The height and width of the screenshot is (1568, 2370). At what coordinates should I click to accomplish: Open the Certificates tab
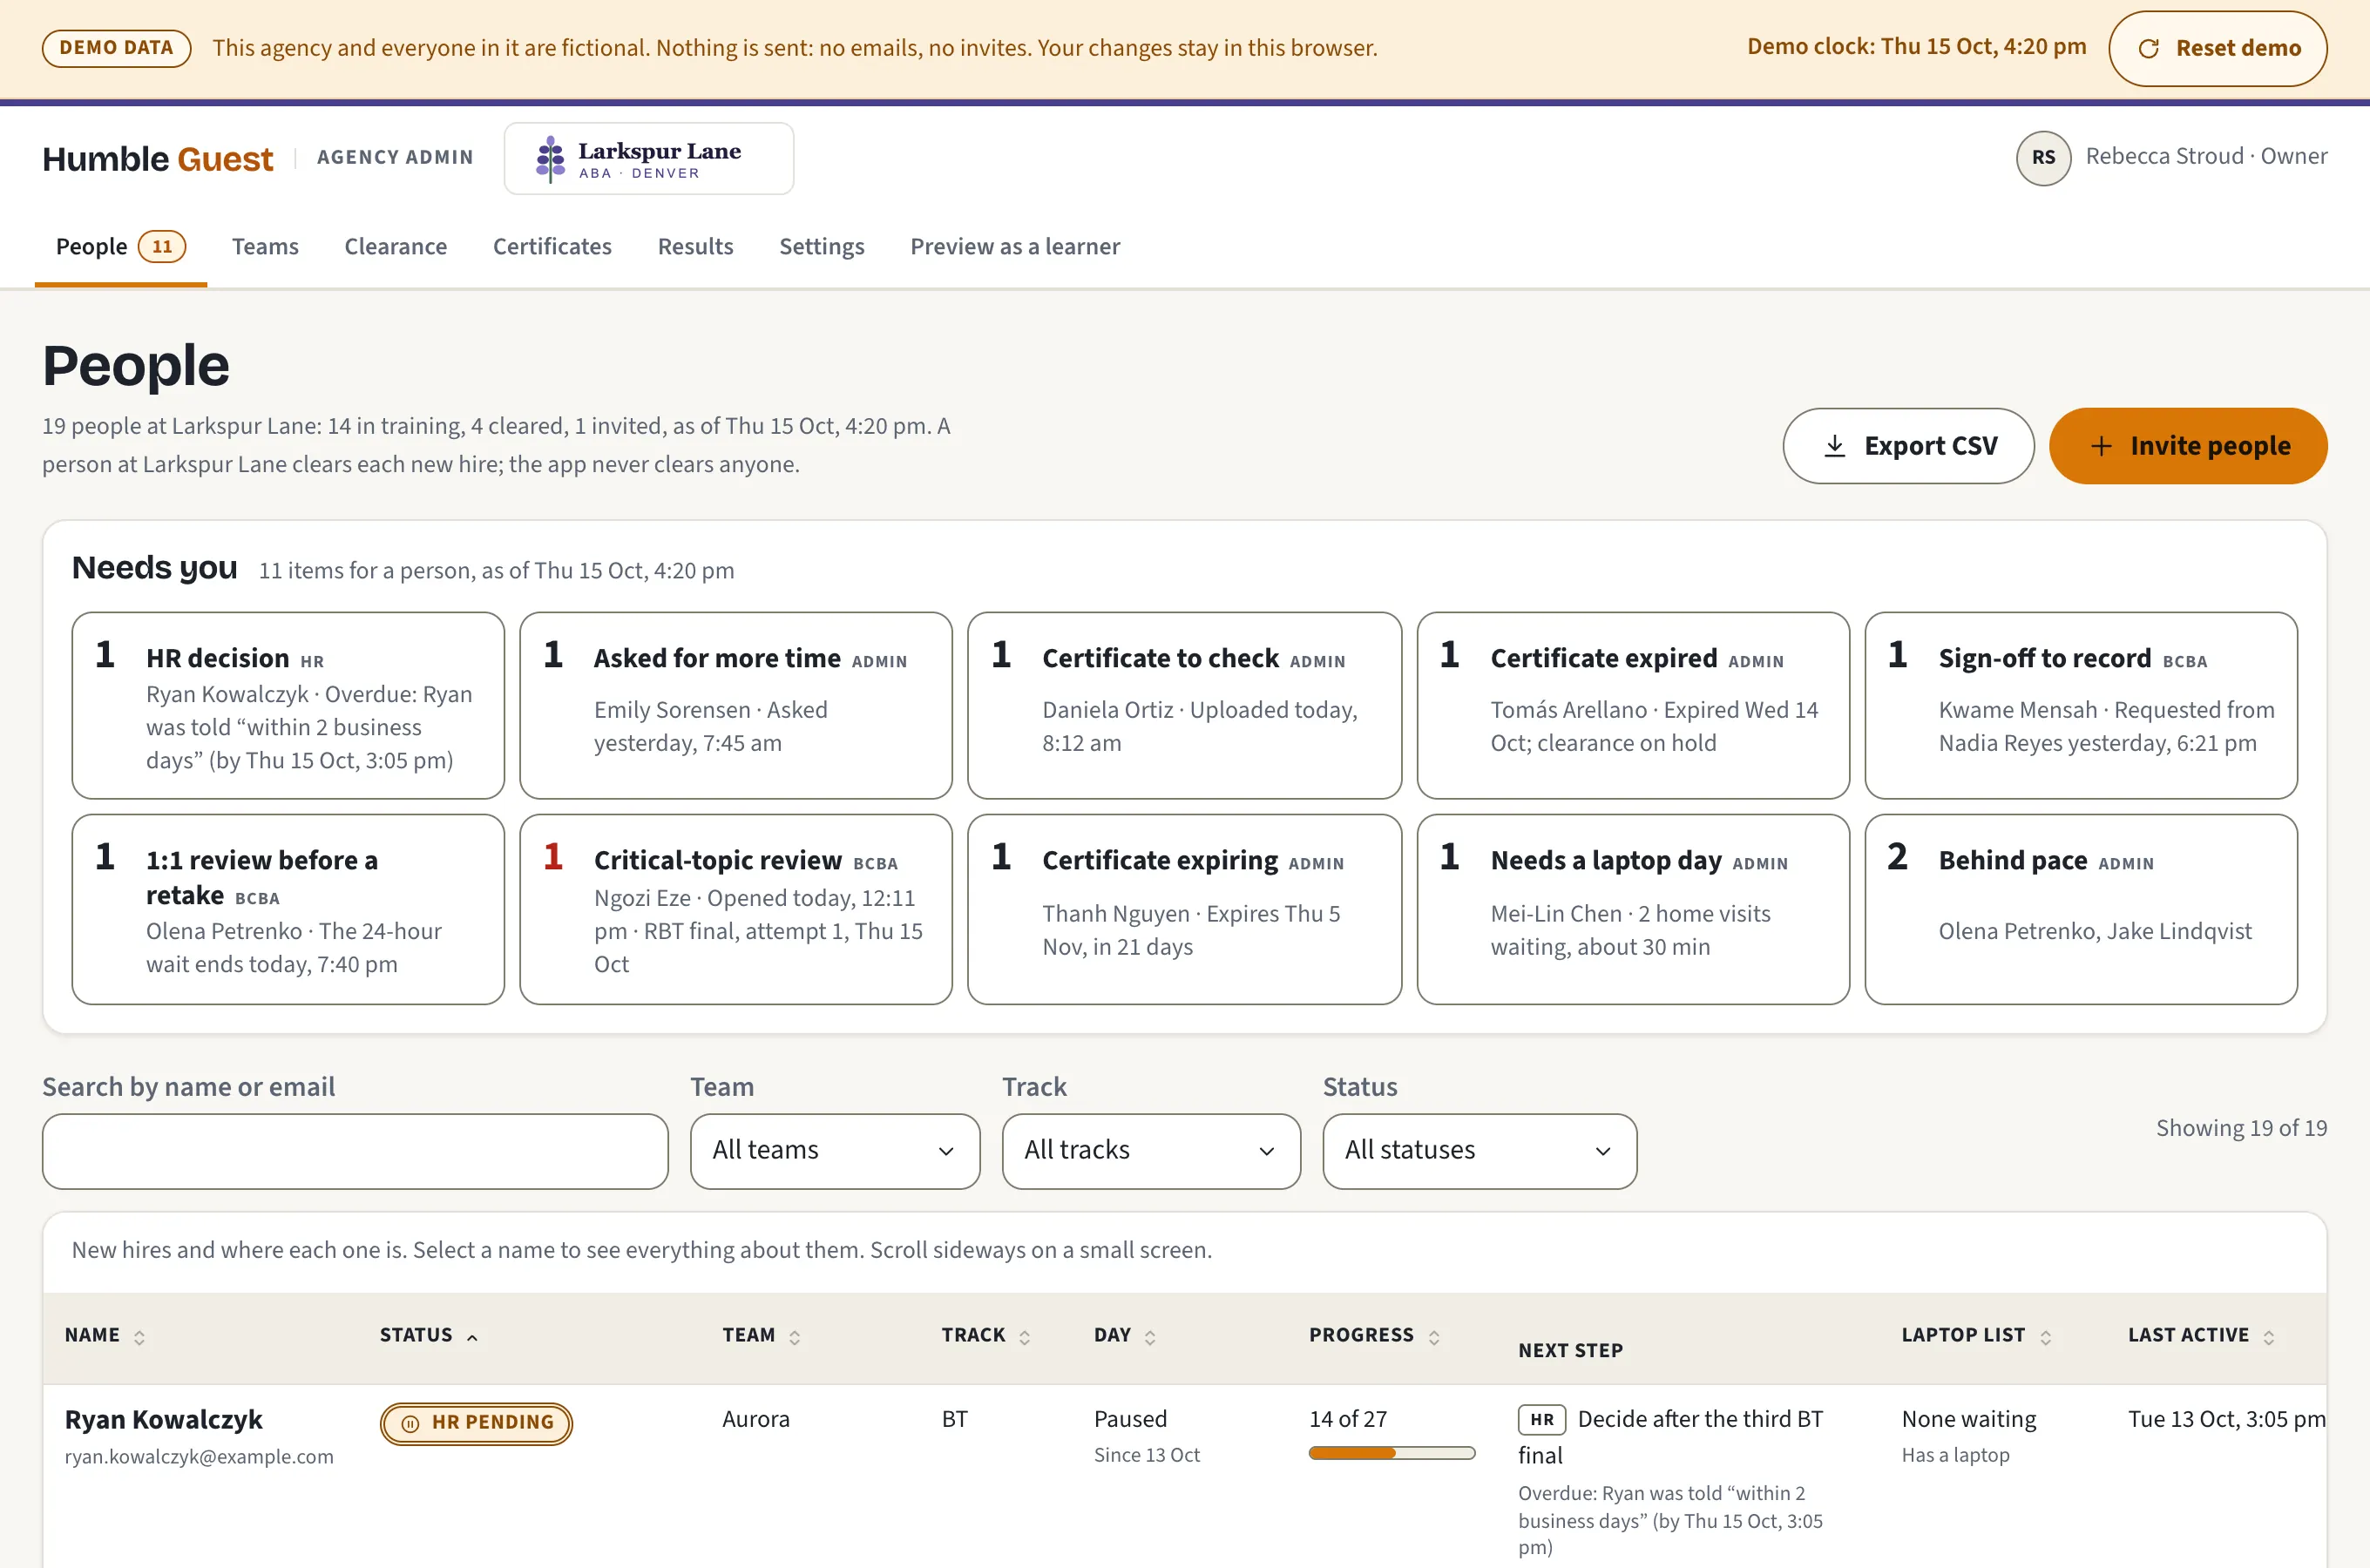coord(552,247)
